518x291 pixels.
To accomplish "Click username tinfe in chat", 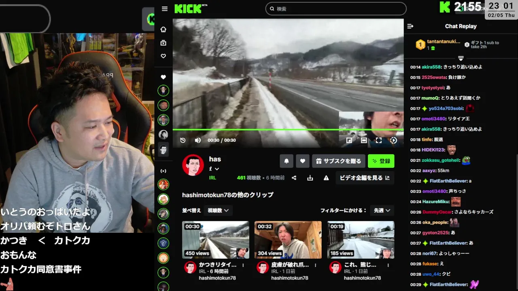I will coord(427,139).
